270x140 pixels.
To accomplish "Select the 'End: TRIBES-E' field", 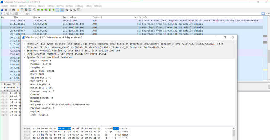I will point(39,115).
